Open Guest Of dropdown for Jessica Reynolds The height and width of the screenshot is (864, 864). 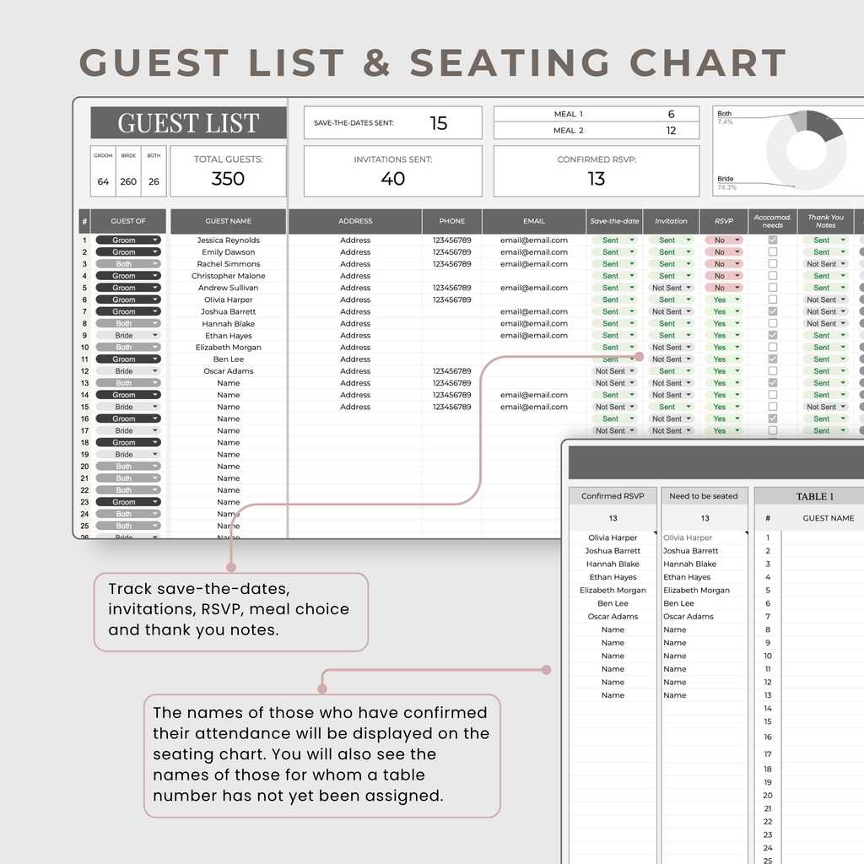[128, 240]
